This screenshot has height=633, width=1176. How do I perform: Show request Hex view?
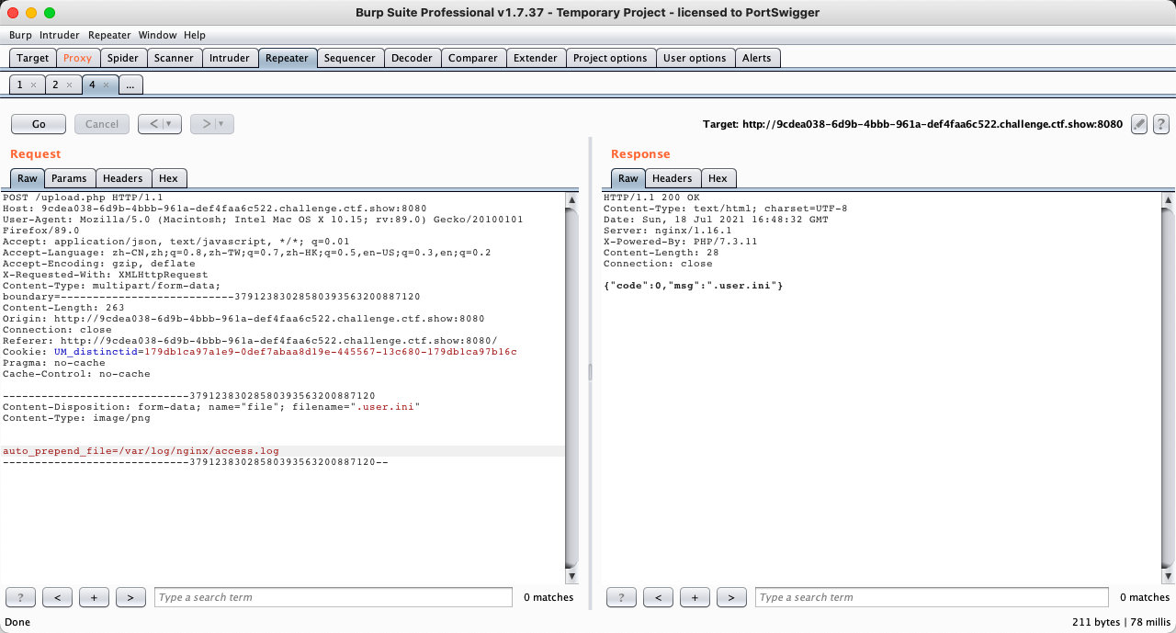[x=168, y=178]
